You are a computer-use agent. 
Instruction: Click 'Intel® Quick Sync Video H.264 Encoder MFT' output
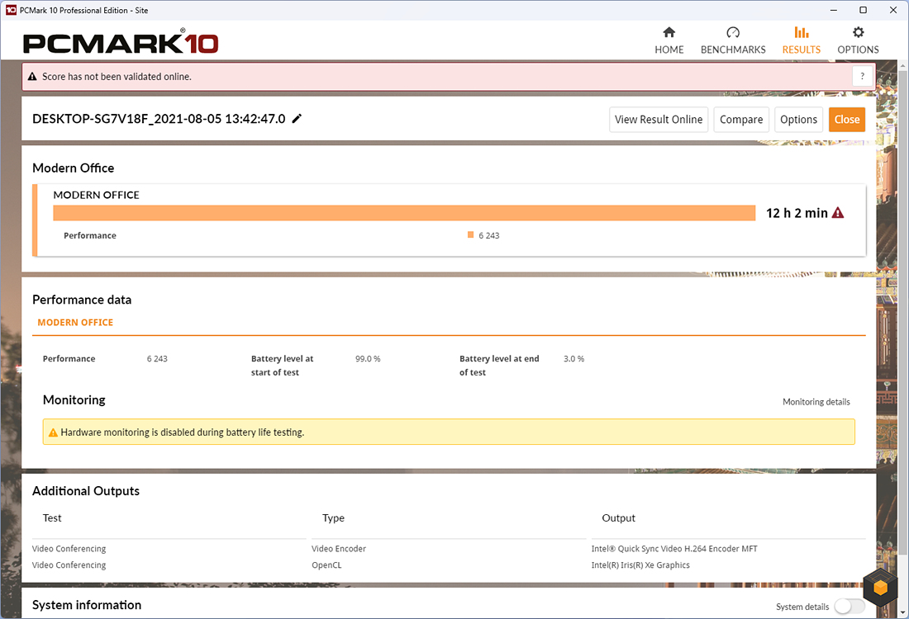click(674, 549)
